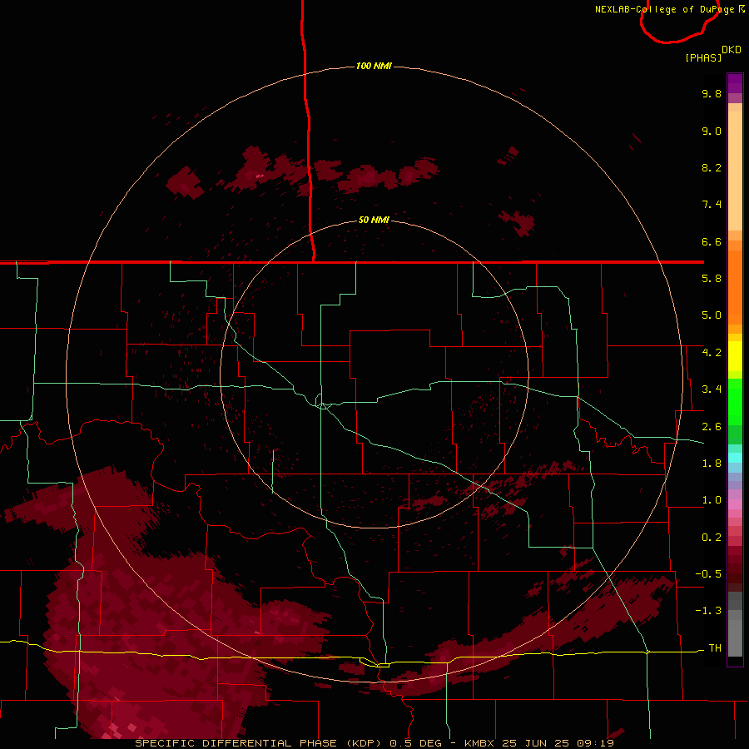Screen dimensions: 749x749
Task: Click the TH threshold label on the scale
Action: pos(715,648)
